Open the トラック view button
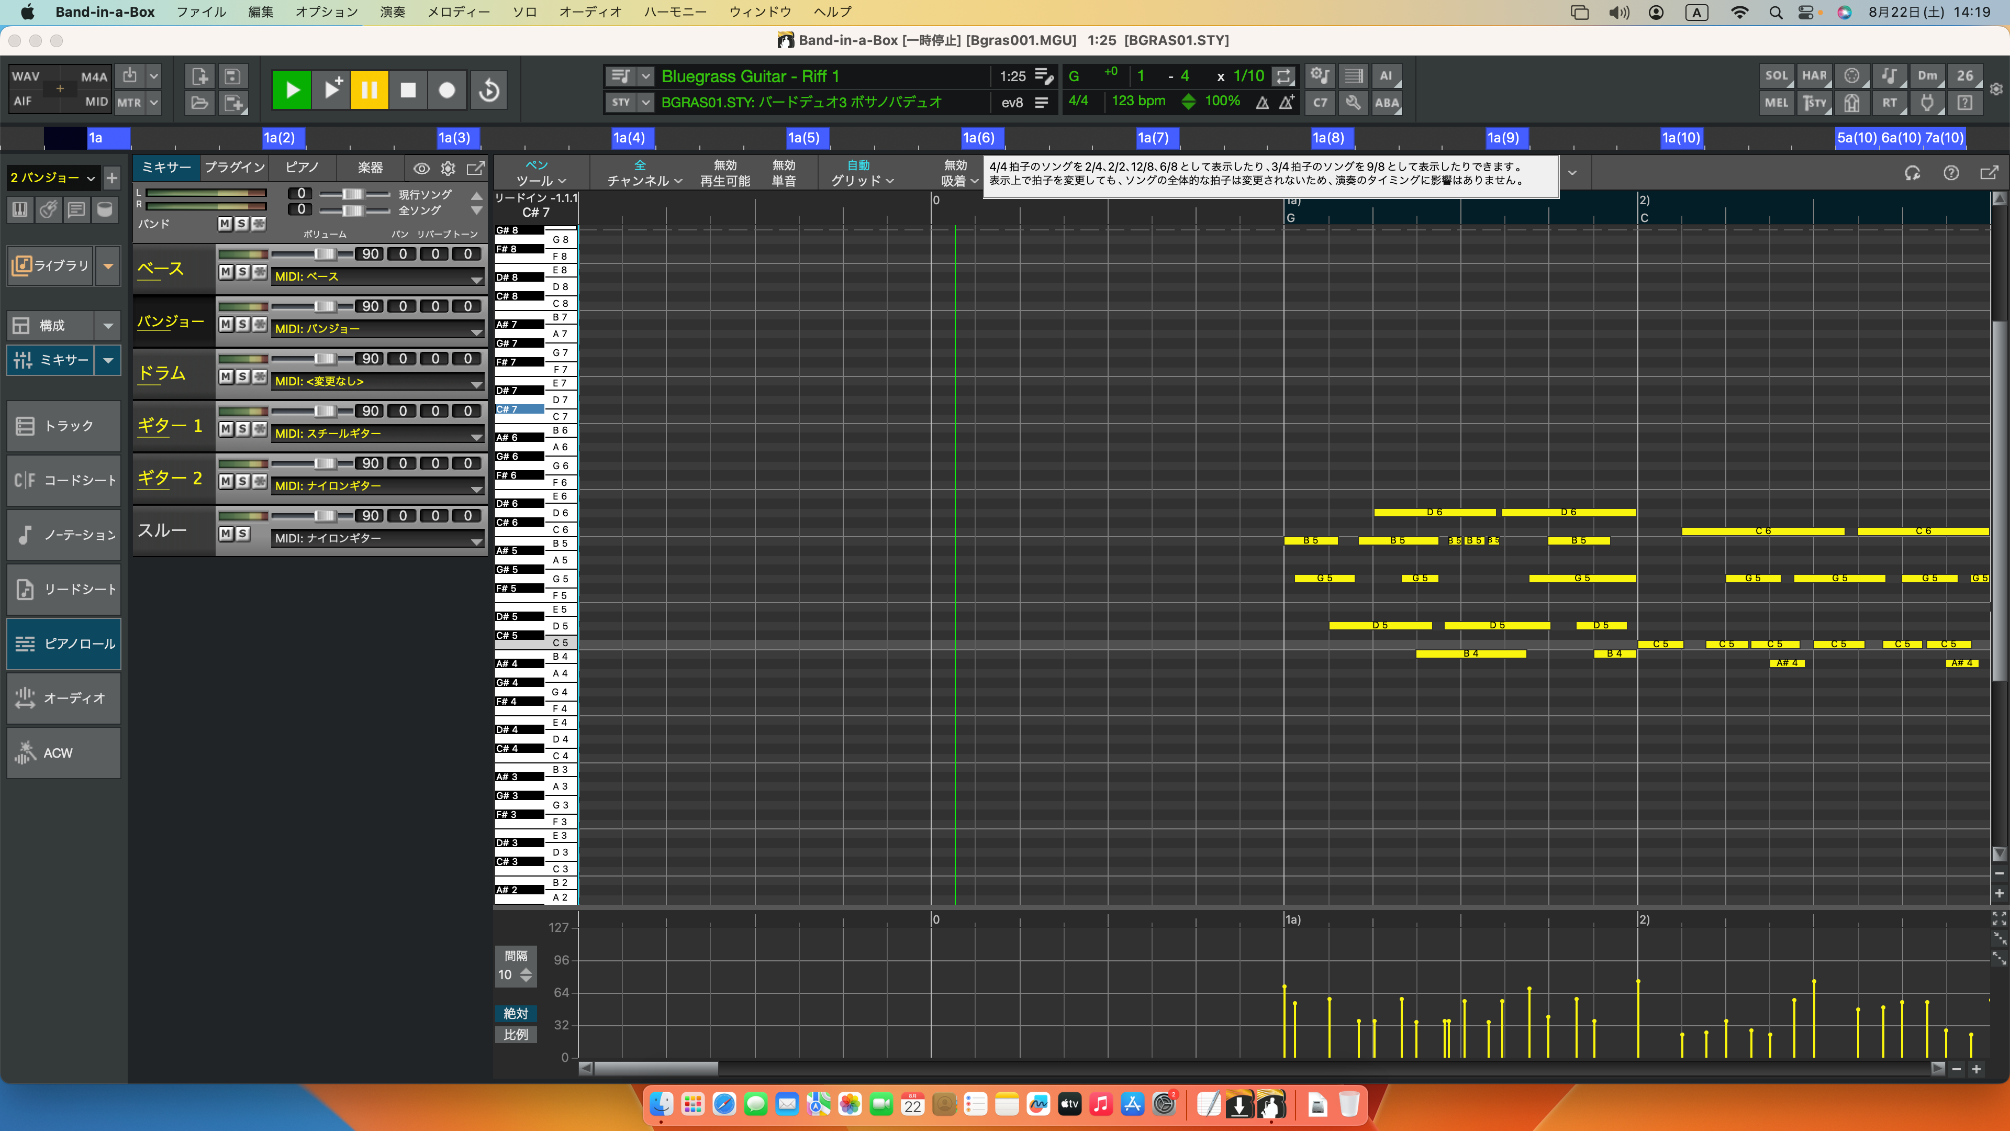2010x1131 pixels. pyautogui.click(x=64, y=426)
